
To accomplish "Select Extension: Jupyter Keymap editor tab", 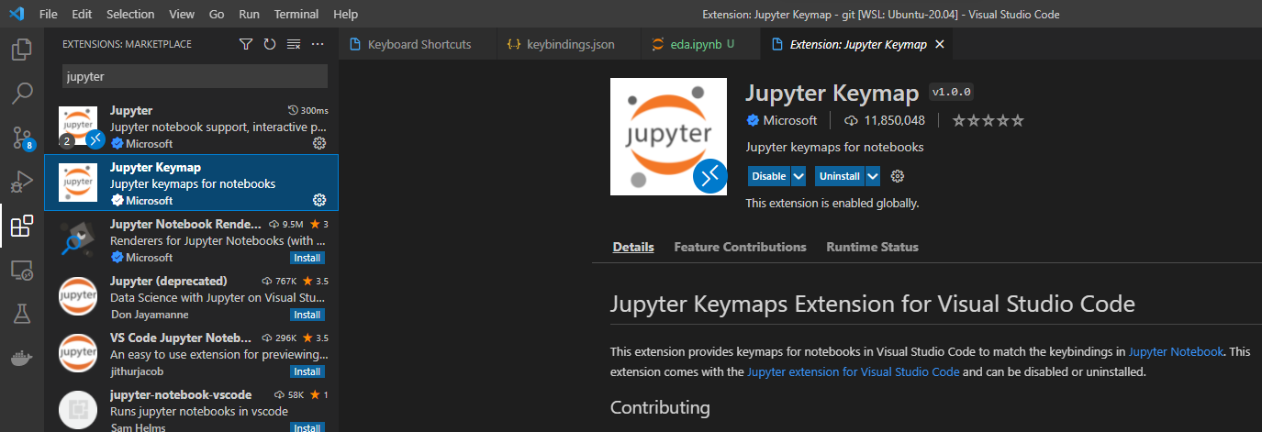I will coord(858,44).
